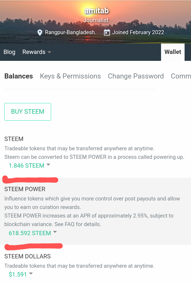Open the partially visible Comm tab
Viewport: 191px width, 284px height.
181,76
